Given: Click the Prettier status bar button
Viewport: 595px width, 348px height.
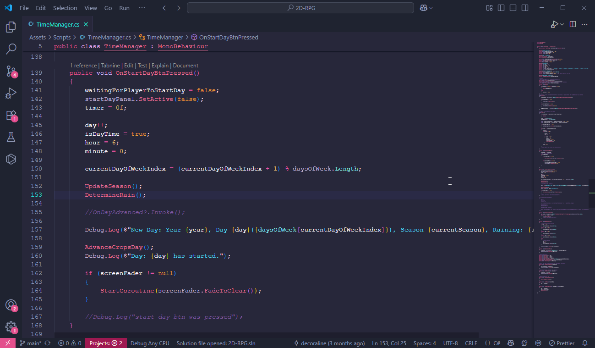Looking at the screenshot, I should (x=562, y=343).
